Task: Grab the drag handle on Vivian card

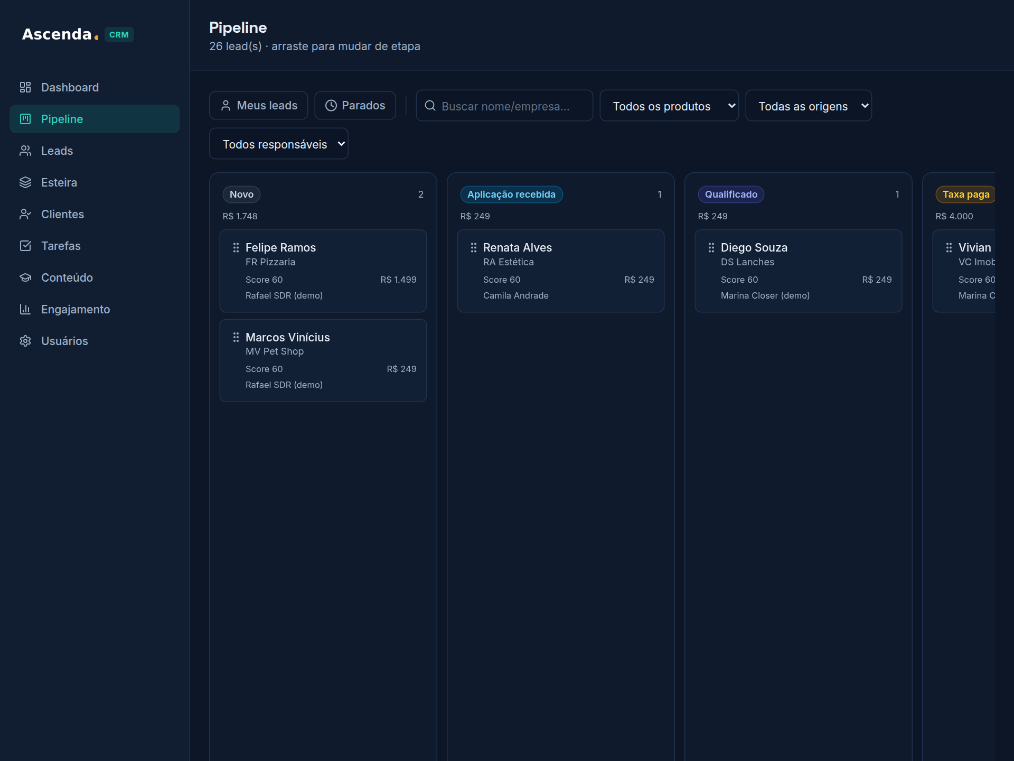Action: click(949, 247)
